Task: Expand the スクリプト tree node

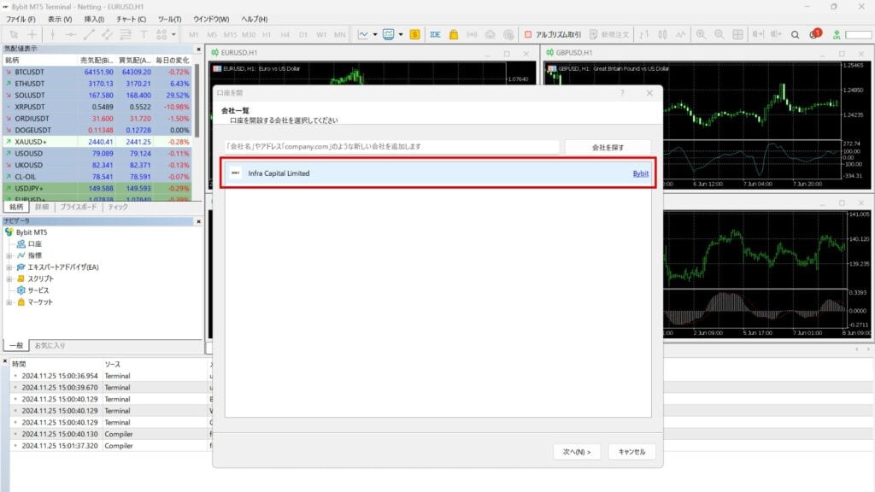Action: click(9, 279)
